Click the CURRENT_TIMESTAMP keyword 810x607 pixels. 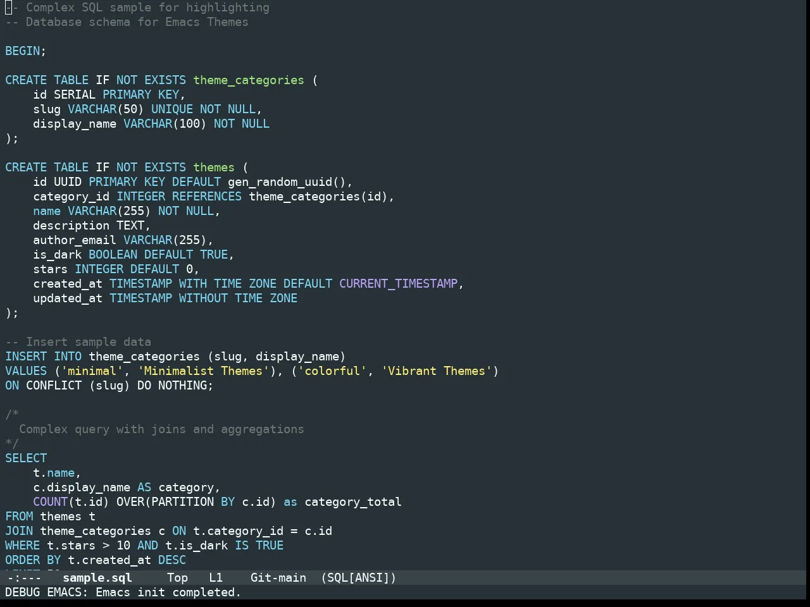[399, 284]
